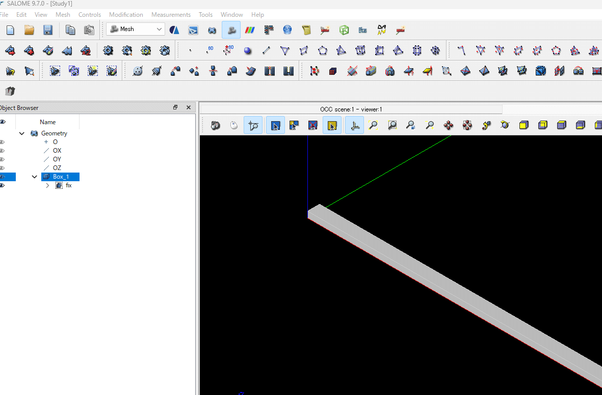Add a Quadrangle element
This screenshot has height=395, width=602.
point(304,50)
